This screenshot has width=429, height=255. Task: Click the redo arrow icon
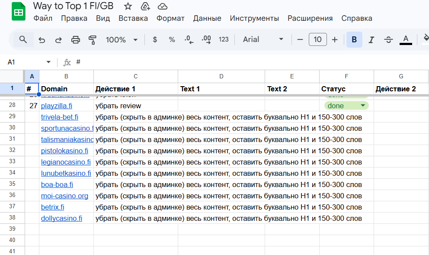pyautogui.click(x=58, y=40)
